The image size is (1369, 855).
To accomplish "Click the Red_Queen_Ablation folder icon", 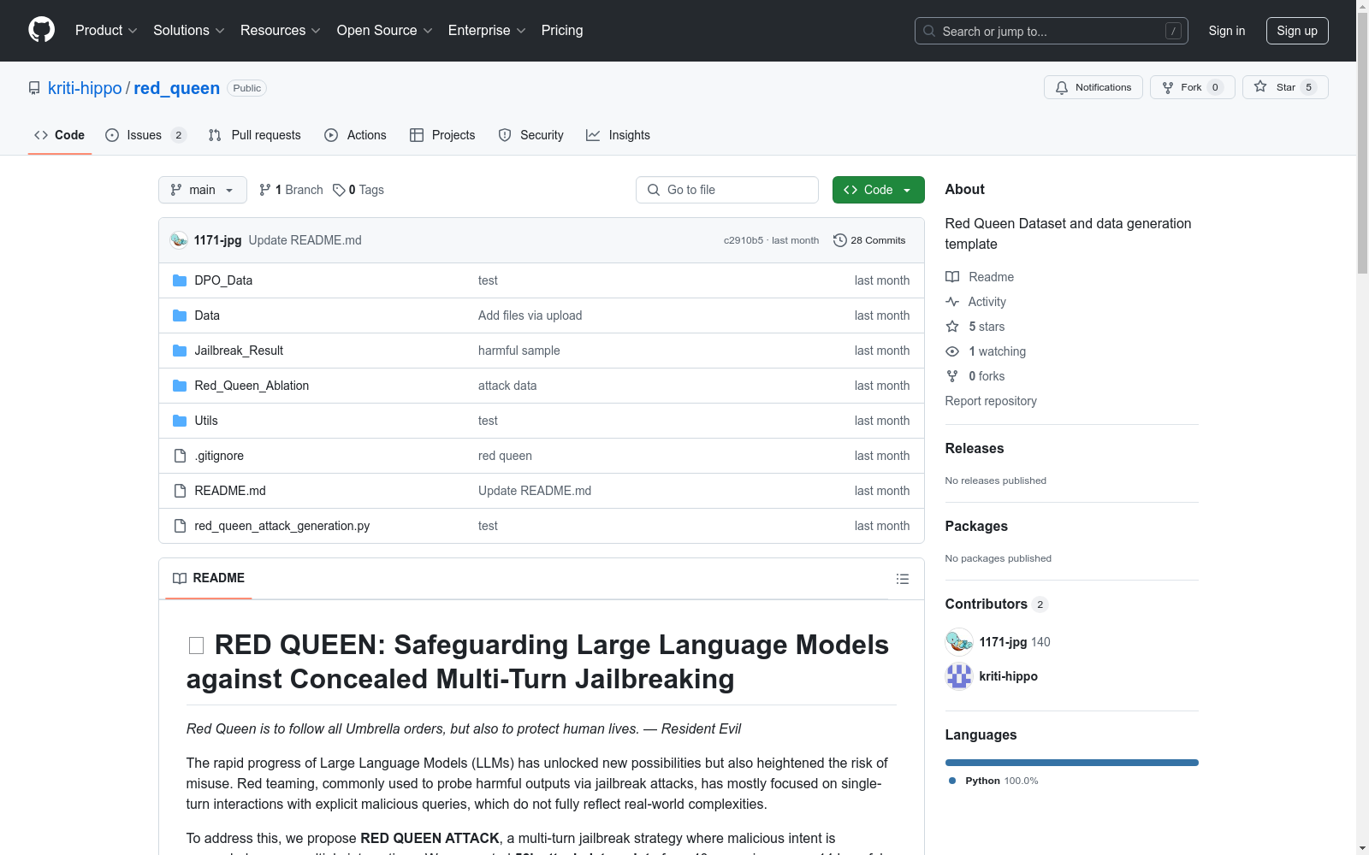I will pyautogui.click(x=180, y=386).
